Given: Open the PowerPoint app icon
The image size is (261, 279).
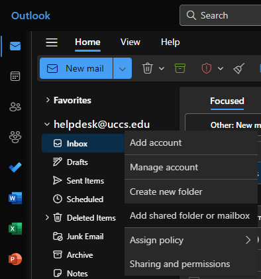Looking at the screenshot, I should point(15,259).
